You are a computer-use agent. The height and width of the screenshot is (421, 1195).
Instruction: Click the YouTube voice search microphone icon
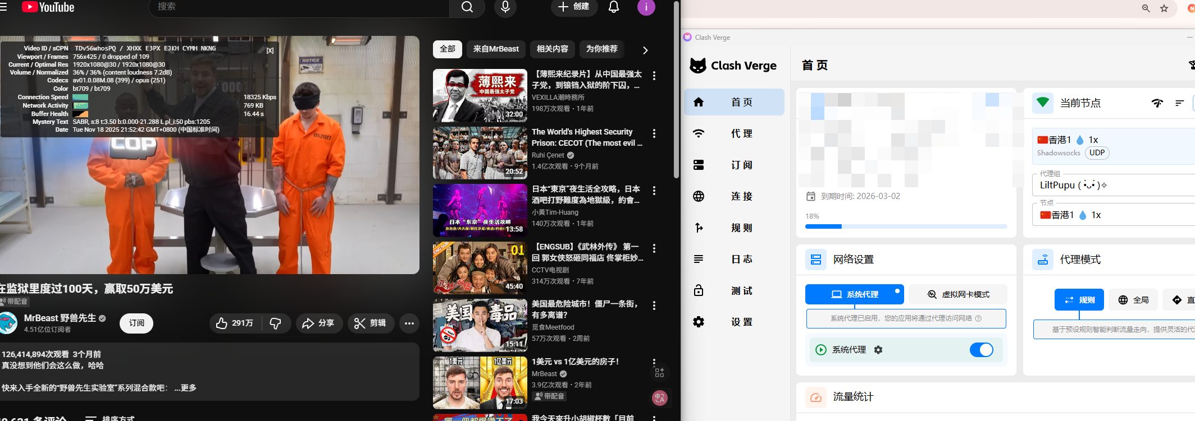pyautogui.click(x=505, y=7)
